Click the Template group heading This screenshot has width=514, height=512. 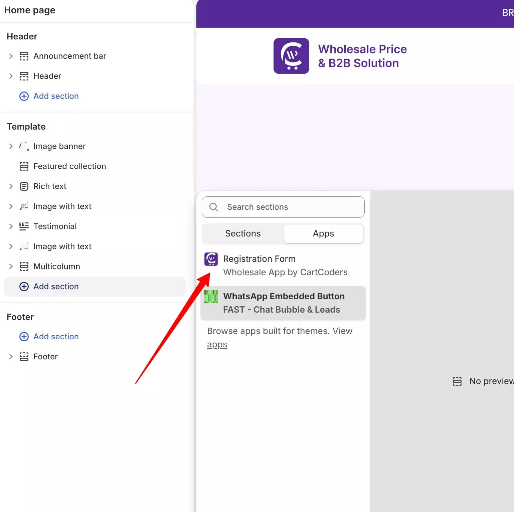[x=26, y=127]
